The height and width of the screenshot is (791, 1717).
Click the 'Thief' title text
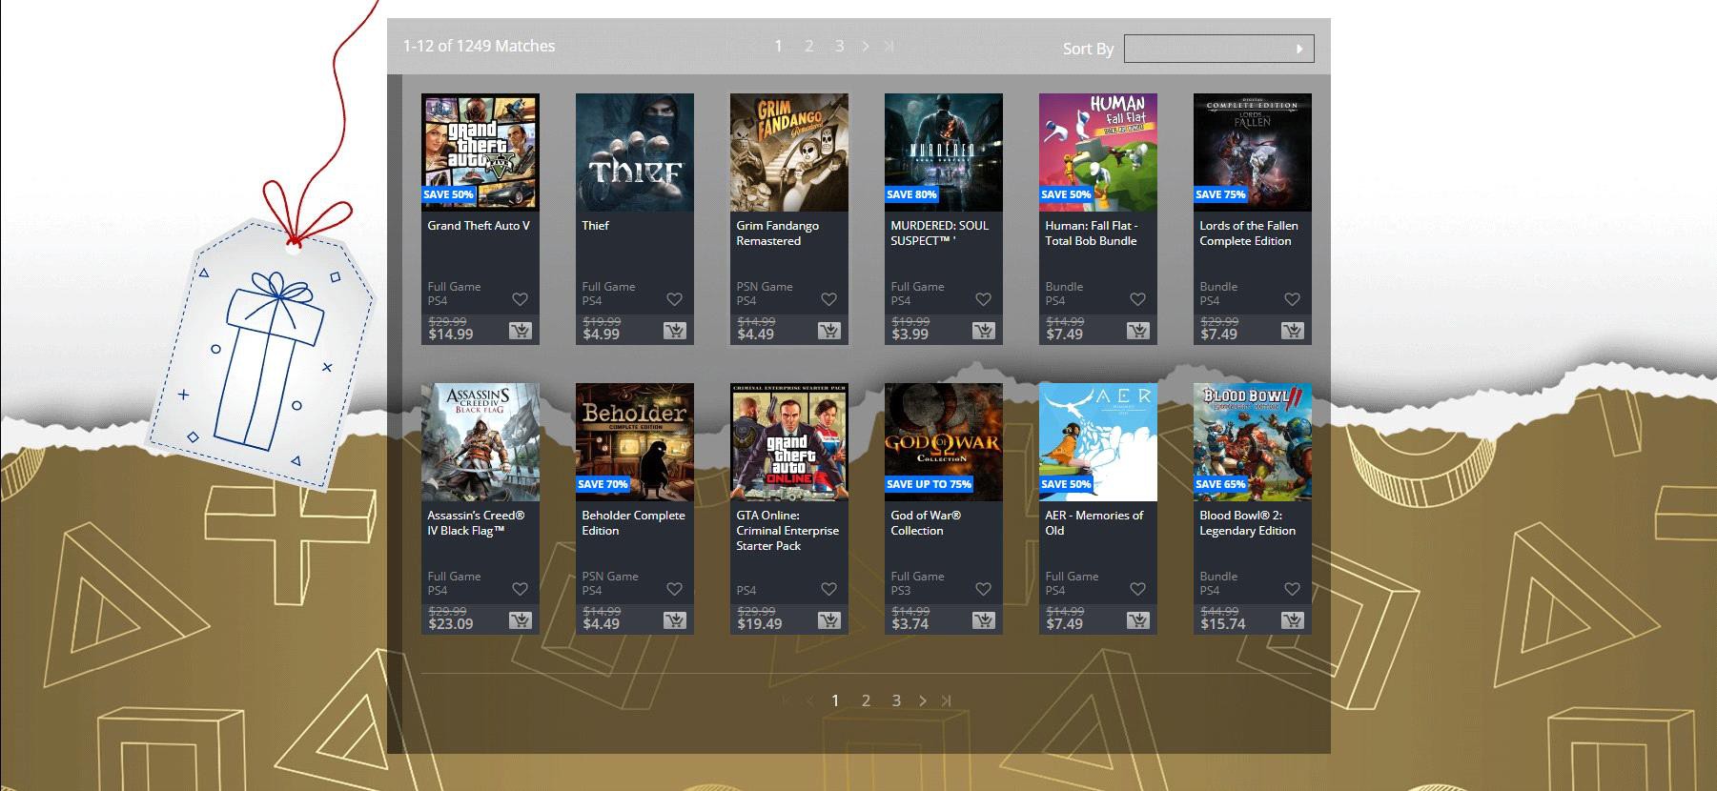pos(595,226)
